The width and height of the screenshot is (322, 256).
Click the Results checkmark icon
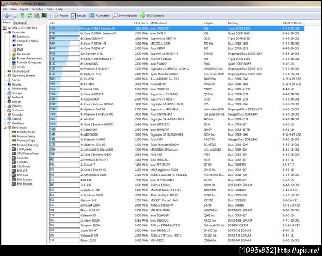73,16
